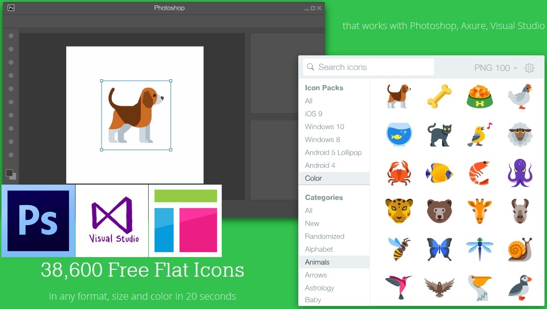
Task: Click the Visual Studio logo tile
Action: coord(112,221)
